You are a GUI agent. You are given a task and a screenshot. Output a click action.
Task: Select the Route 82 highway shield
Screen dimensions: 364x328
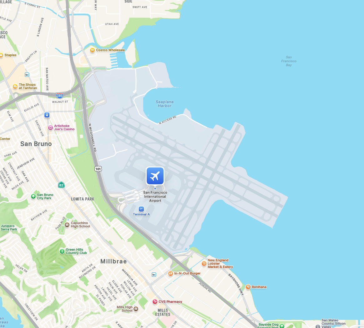61,185
